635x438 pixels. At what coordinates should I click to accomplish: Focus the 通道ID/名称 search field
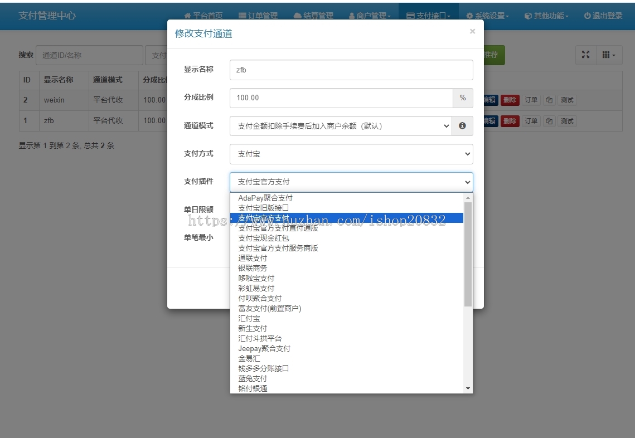click(90, 55)
